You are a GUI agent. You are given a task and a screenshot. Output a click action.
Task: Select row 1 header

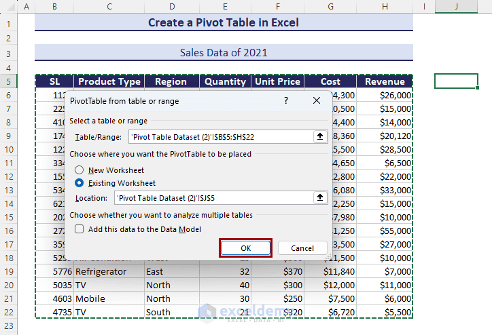point(8,24)
